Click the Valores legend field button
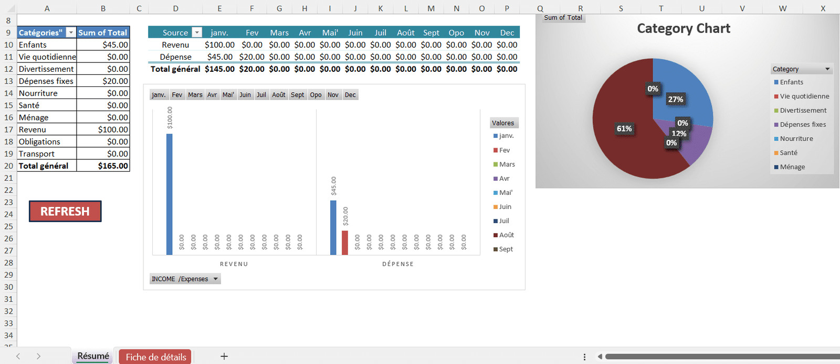840x364 pixels. 504,123
